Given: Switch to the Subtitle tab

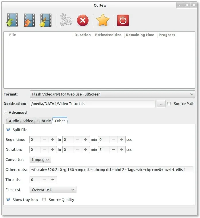Looking at the screenshot, I should [44, 121].
